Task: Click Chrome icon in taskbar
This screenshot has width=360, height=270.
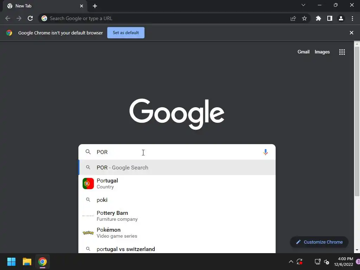Action: pyautogui.click(x=43, y=262)
